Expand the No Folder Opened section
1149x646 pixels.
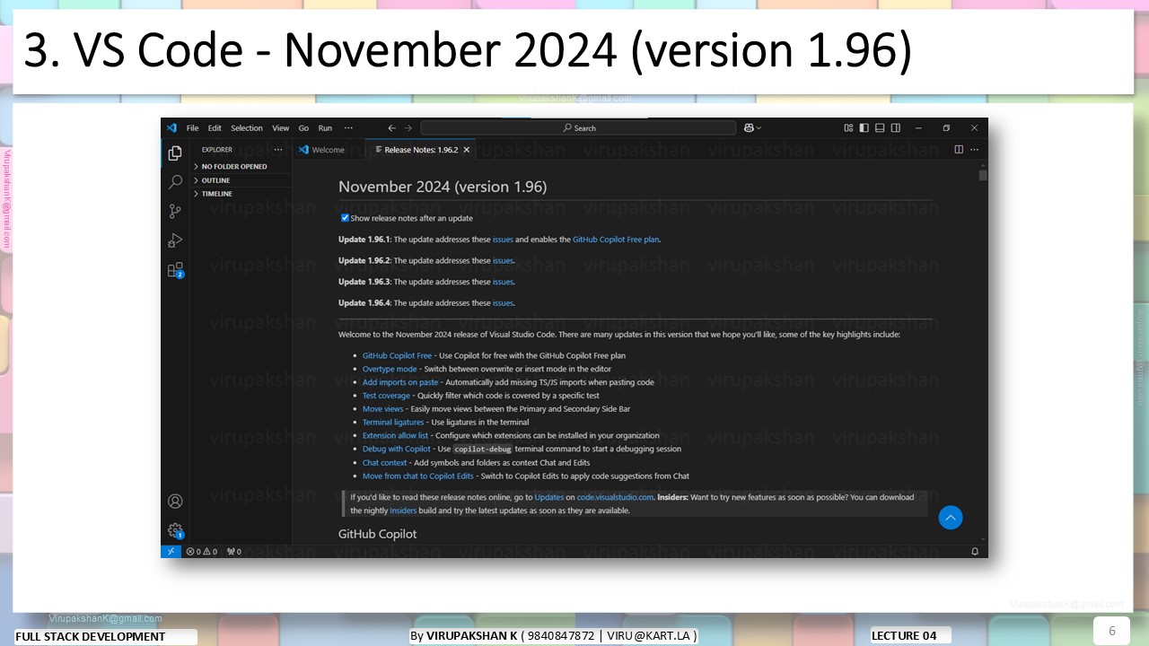[241, 166]
